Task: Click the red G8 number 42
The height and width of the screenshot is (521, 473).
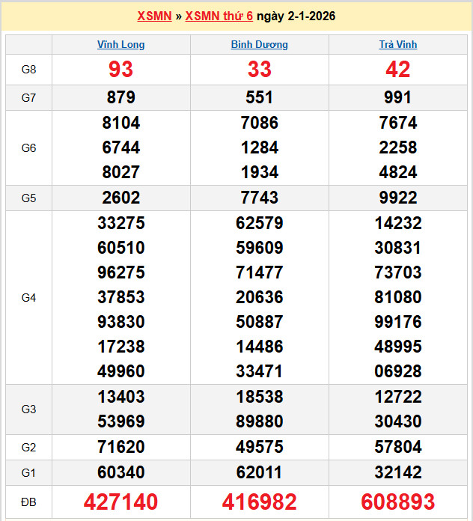Action: click(x=397, y=70)
